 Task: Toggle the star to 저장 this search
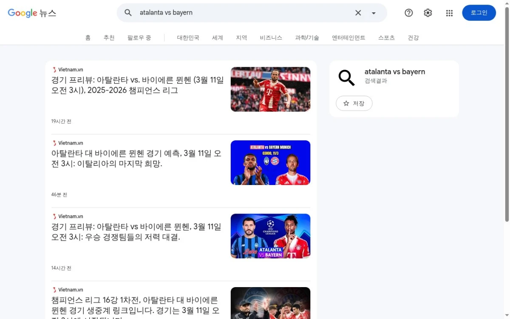click(354, 103)
